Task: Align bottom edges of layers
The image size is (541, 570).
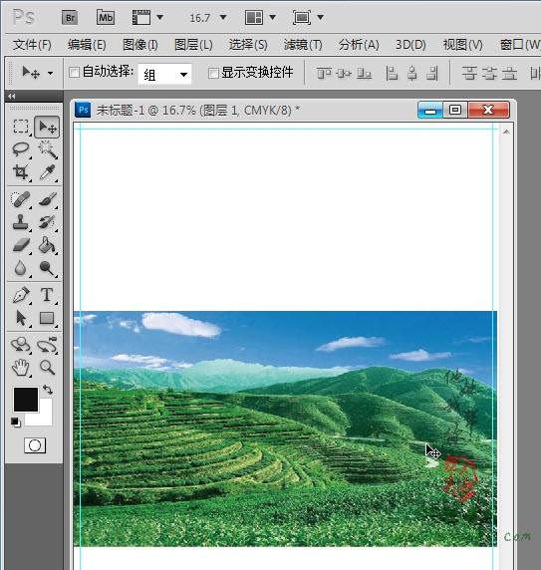Action: 364,74
